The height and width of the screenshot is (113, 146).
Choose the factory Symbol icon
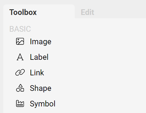click(x=20, y=103)
